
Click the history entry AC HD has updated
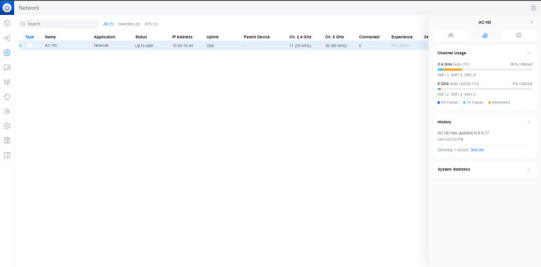point(464,132)
